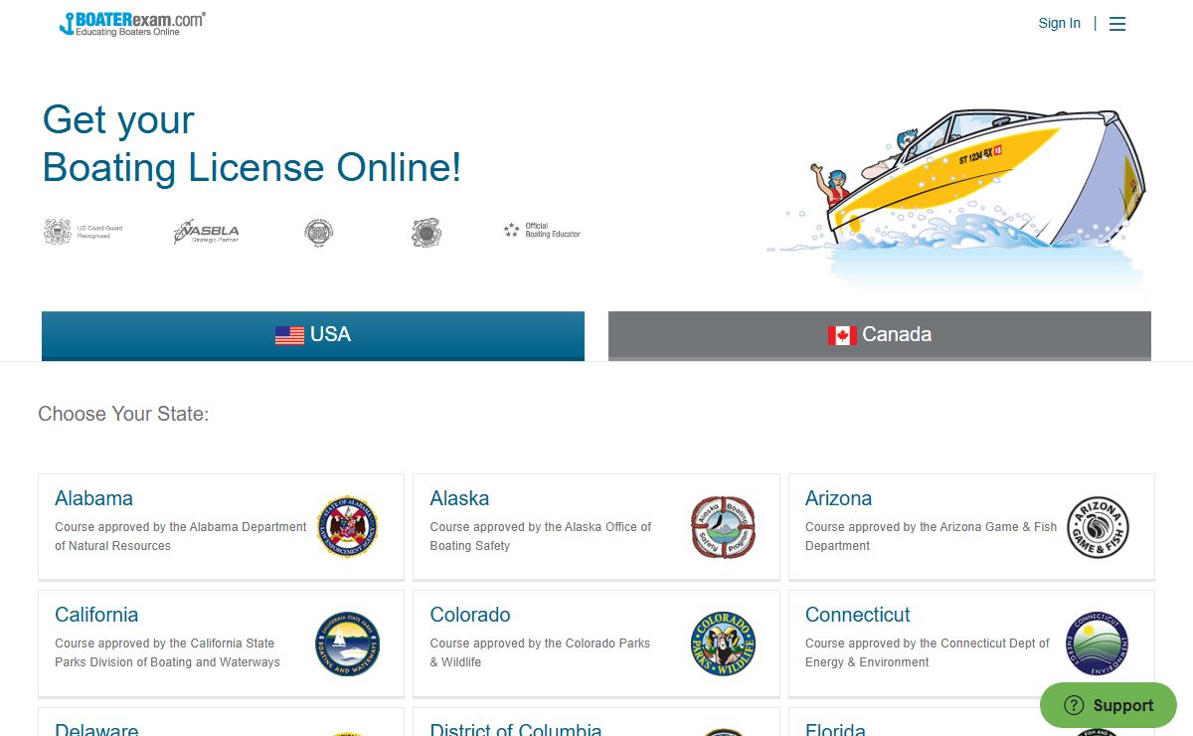Select the Alabama state link
This screenshot has width=1193, height=736.
[x=93, y=498]
